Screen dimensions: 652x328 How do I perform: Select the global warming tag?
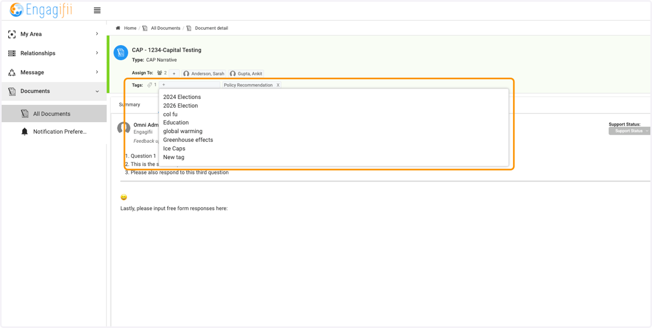pos(183,131)
